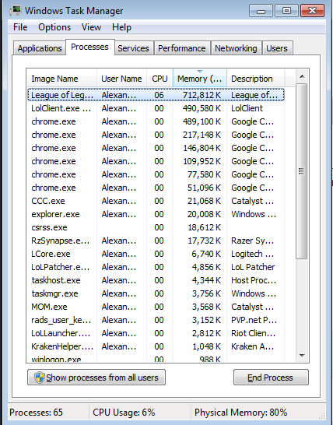Open the View menu
Viewport: 333px width, 425px height.
pos(91,27)
